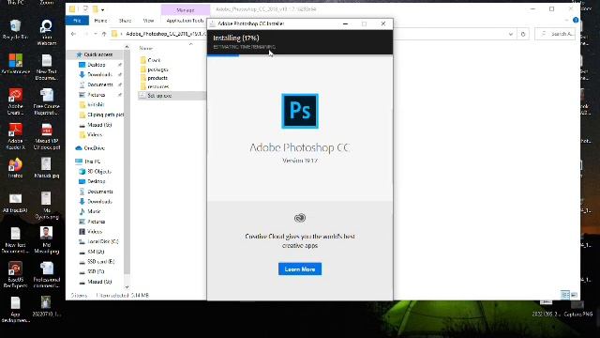Open the Recycle Bin desktop icon
This screenshot has width=600, height=338.
[x=15, y=30]
